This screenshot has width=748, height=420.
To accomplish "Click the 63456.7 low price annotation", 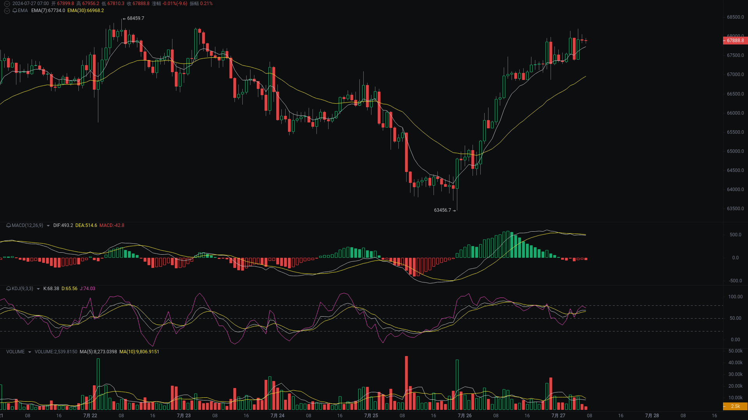I will coord(443,210).
